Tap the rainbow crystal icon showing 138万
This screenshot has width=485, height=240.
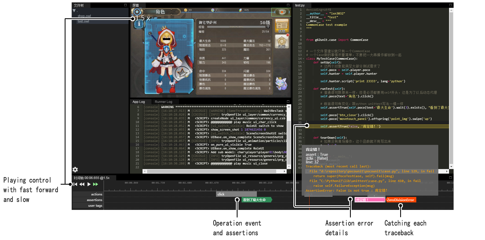[x=240, y=10]
